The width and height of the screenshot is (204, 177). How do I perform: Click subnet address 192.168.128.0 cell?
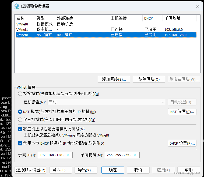tap(175, 35)
